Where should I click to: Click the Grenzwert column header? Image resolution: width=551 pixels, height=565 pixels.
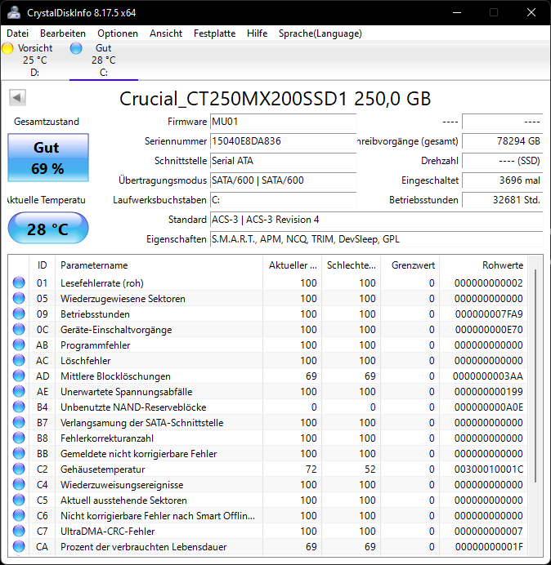(410, 265)
